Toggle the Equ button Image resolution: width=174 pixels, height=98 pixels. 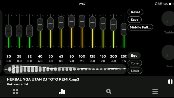coord(134,56)
